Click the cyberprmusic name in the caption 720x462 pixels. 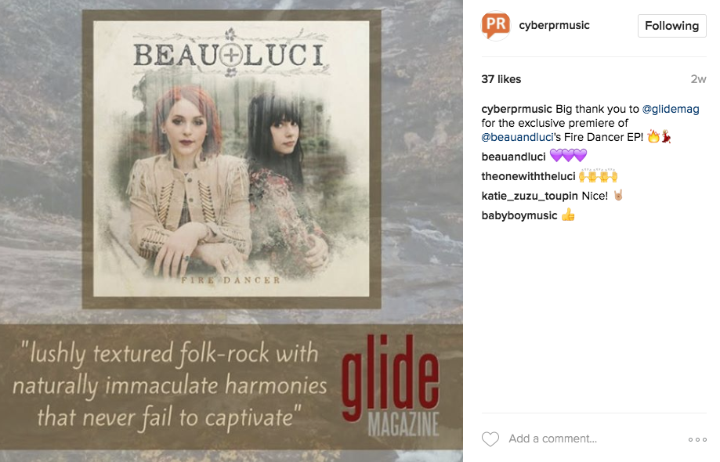(x=516, y=109)
